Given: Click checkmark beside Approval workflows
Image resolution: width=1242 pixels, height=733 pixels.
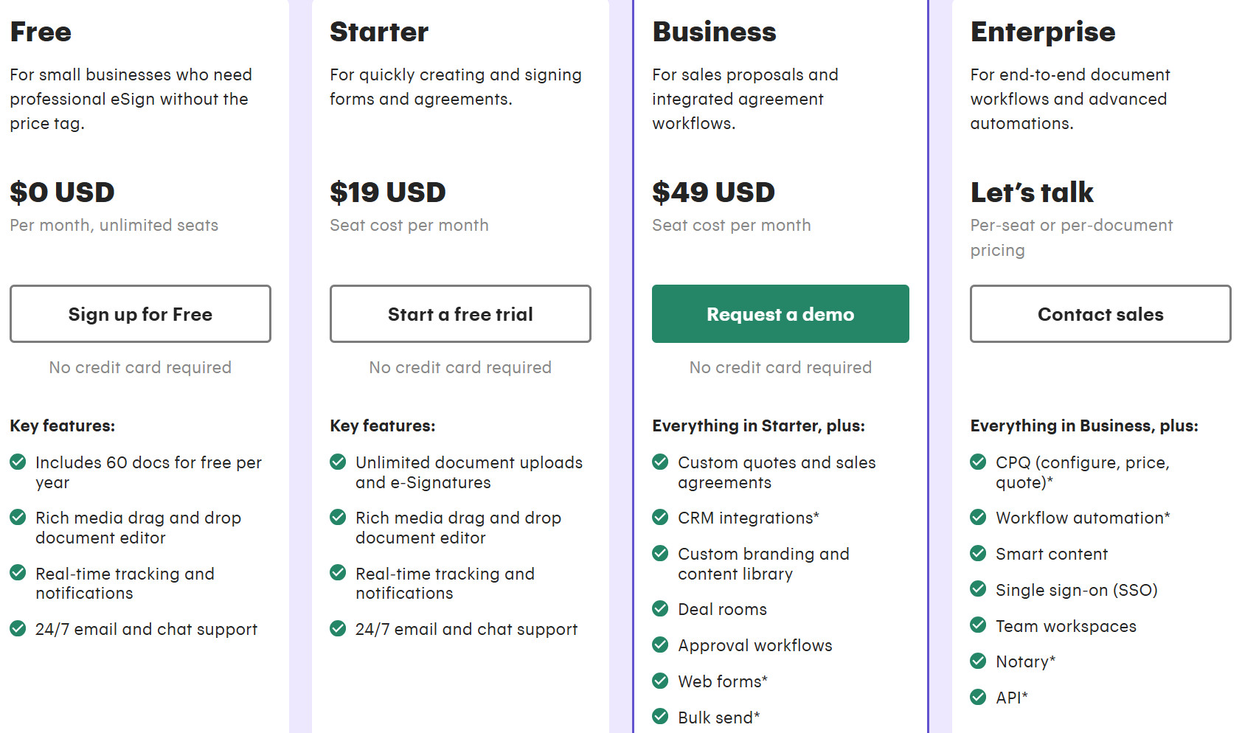Looking at the screenshot, I should [660, 645].
